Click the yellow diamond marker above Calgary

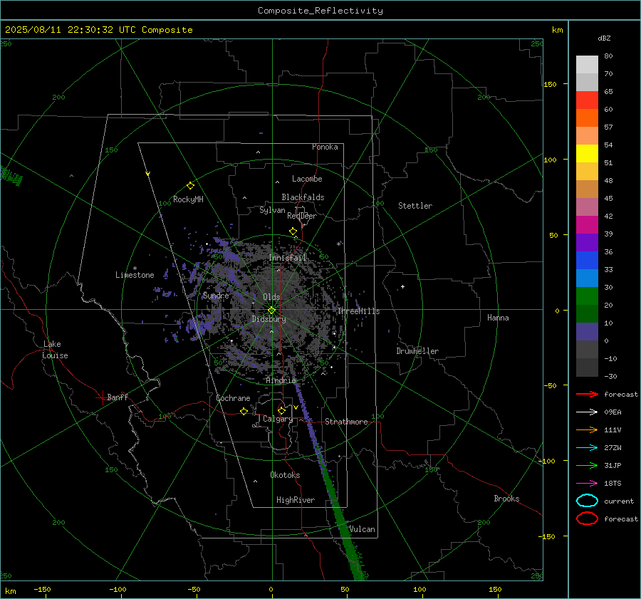pos(281,410)
